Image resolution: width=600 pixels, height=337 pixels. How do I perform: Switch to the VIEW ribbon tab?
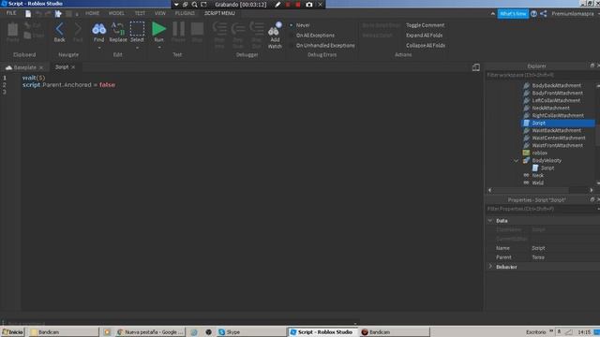tap(160, 13)
